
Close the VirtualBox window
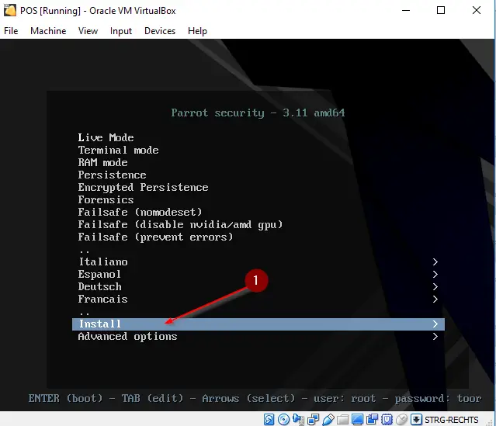477,10
